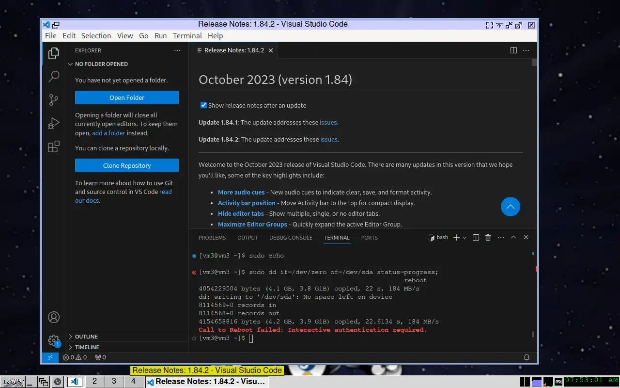Screen dimensions: 620x388
Task: Open the View menu
Action: [125, 36]
